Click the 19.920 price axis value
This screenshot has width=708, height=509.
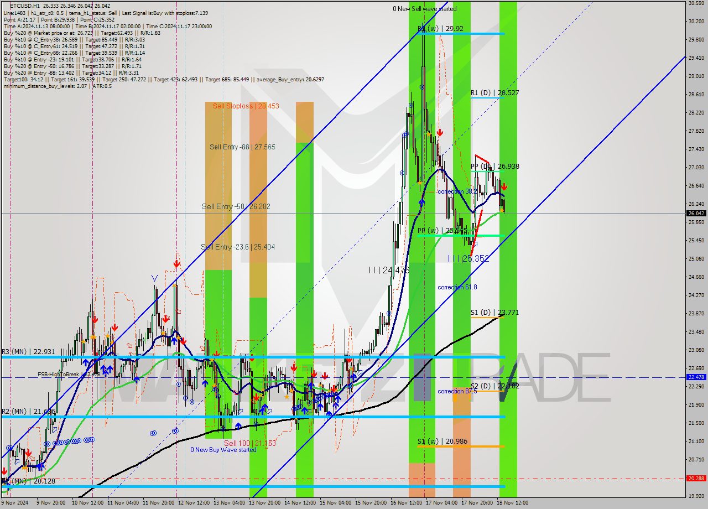tap(695, 496)
